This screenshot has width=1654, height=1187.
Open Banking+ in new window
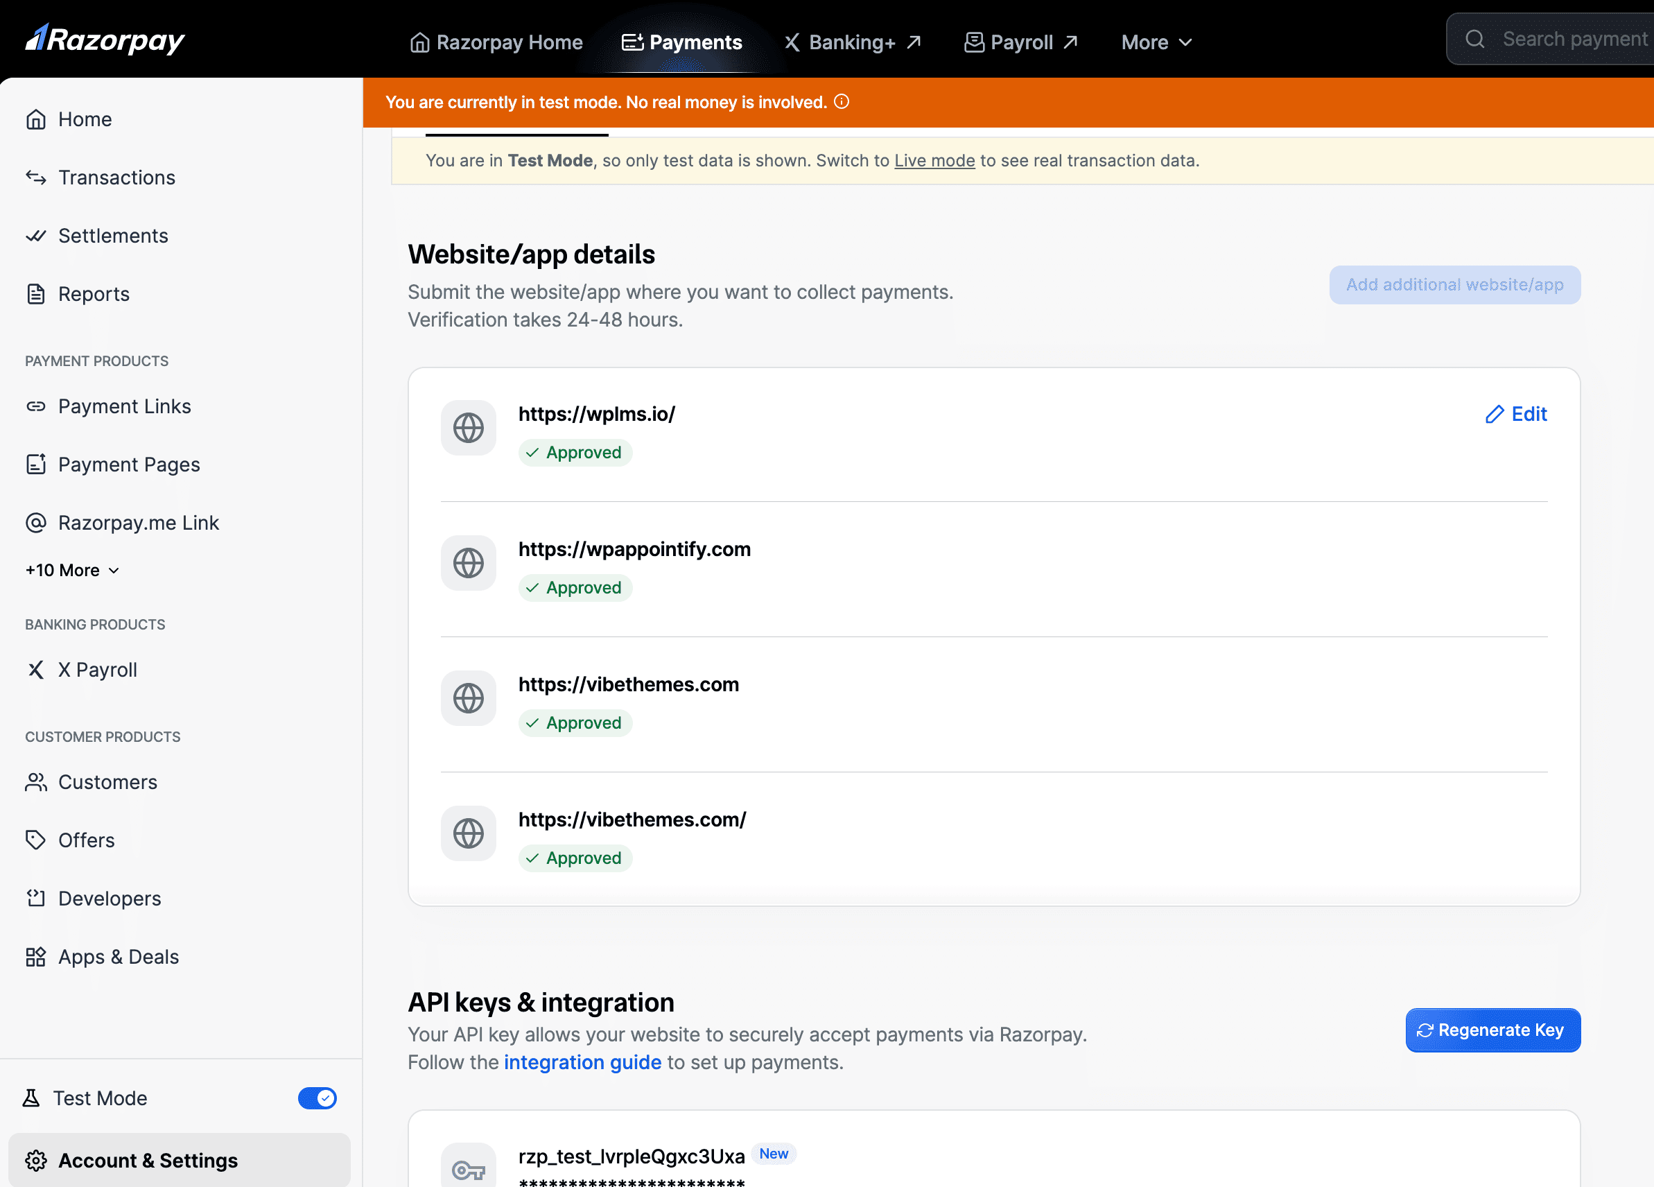tap(853, 42)
